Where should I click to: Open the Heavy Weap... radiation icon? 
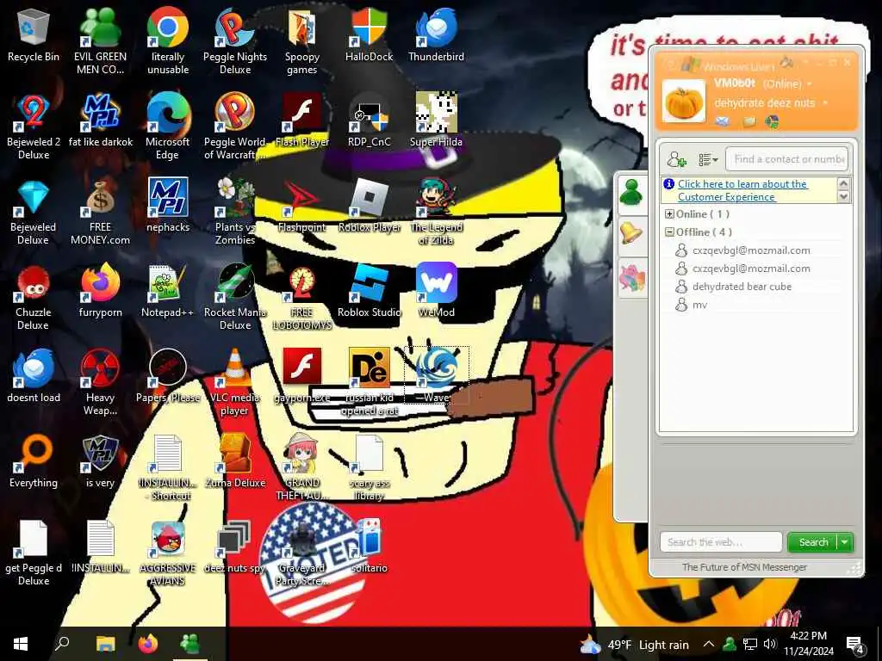pos(100,383)
